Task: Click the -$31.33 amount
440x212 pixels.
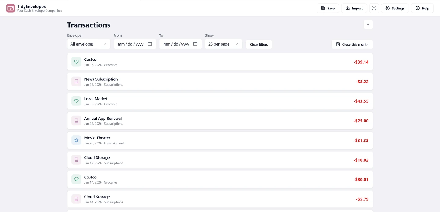Action: coord(361,141)
